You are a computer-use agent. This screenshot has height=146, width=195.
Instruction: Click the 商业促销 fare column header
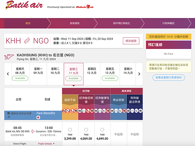pos(118,100)
